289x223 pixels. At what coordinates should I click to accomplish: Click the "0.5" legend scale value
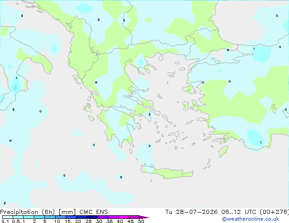point(16,221)
